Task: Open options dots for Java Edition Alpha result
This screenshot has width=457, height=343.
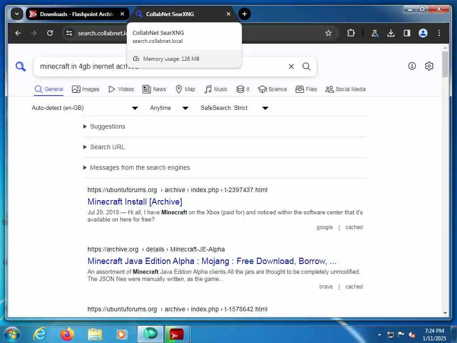Action: click(339, 287)
